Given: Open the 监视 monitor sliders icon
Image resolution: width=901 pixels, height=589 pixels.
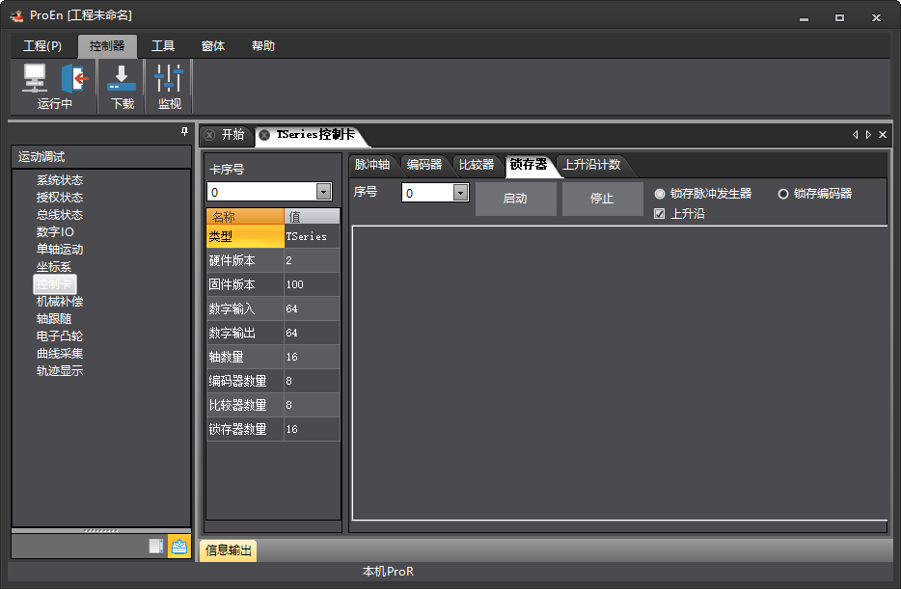Looking at the screenshot, I should 169,78.
